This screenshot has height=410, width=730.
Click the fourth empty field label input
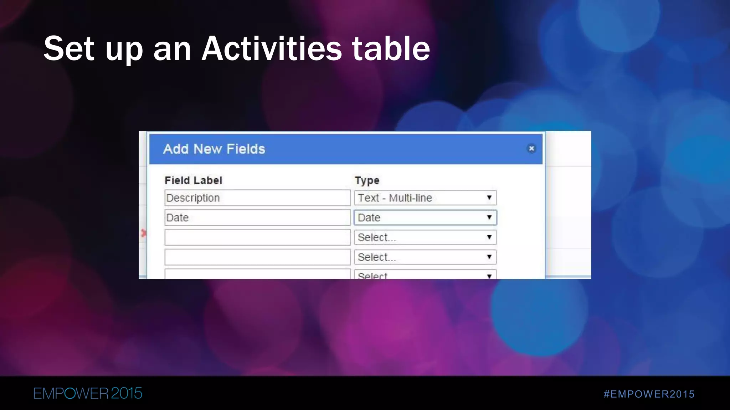(257, 257)
